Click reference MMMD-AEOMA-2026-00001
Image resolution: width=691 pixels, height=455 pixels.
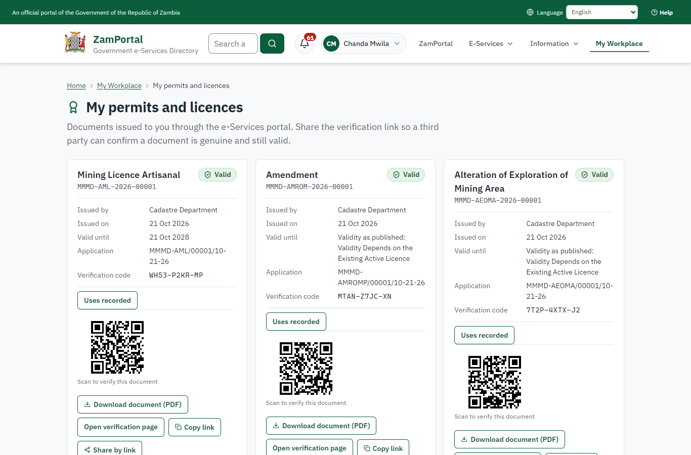click(498, 200)
